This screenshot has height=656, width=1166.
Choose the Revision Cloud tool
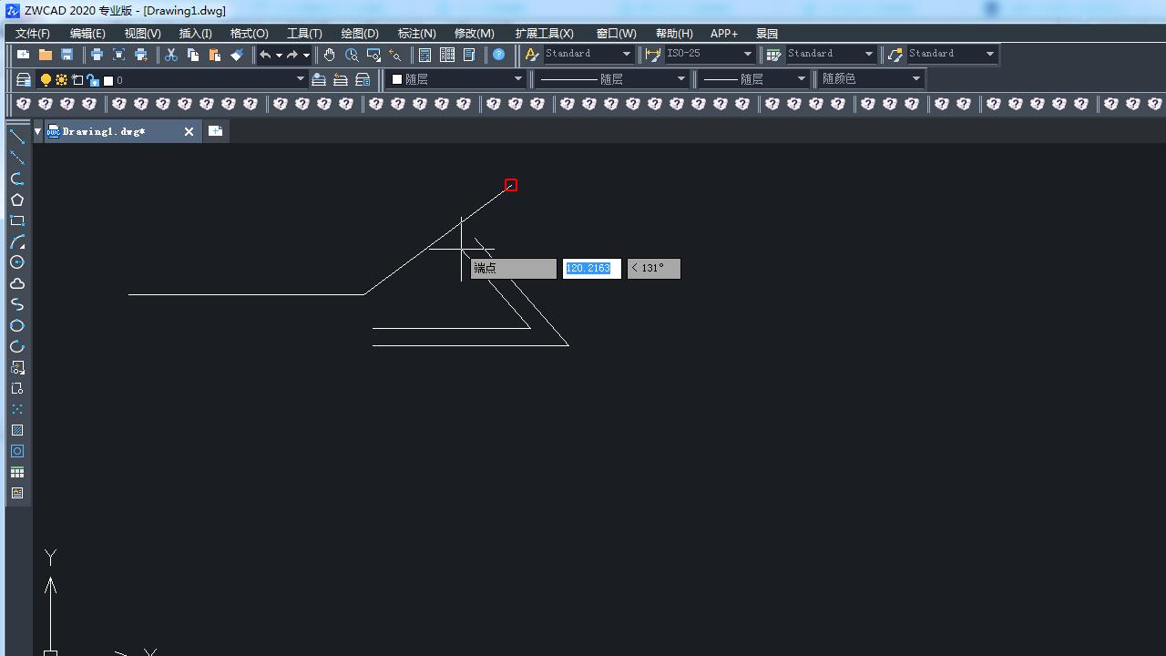pyautogui.click(x=17, y=283)
